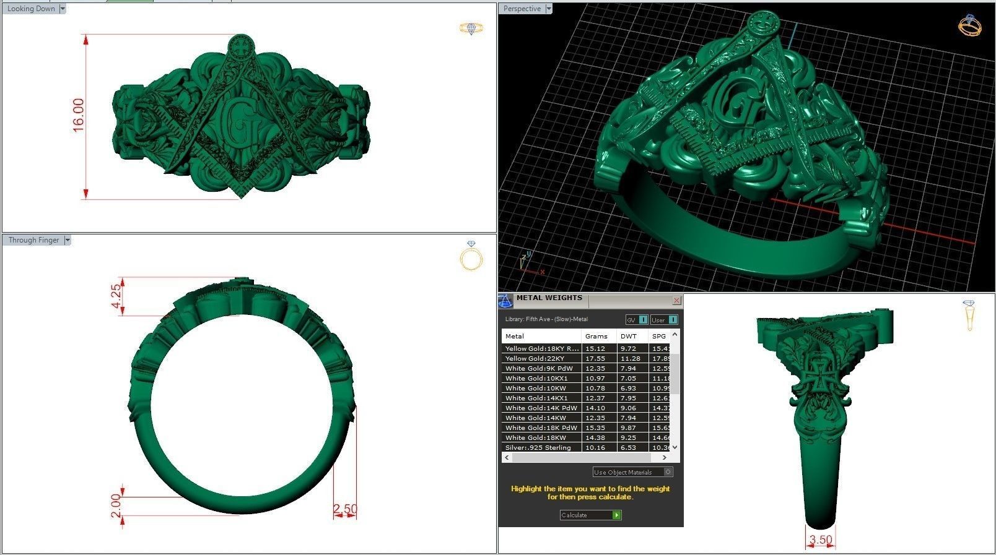The height and width of the screenshot is (555, 996).
Task: Select the Through Finger viewport title
Action: click(x=33, y=240)
